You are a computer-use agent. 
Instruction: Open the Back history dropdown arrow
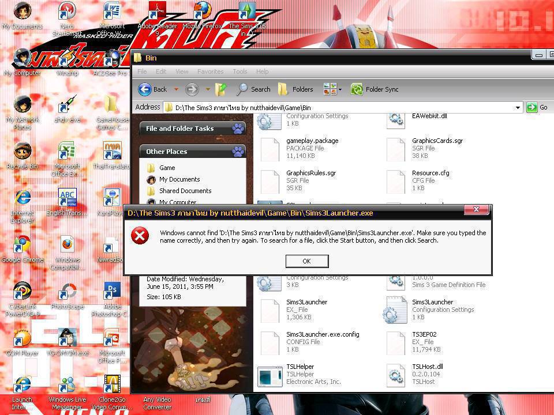(177, 89)
